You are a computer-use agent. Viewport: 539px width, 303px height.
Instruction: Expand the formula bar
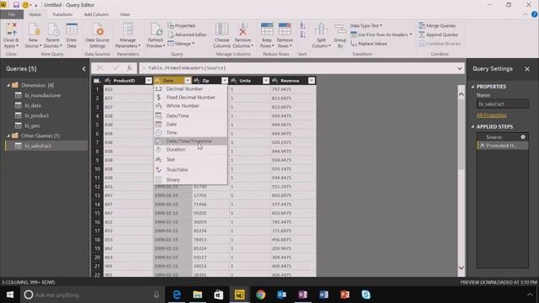pos(459,68)
